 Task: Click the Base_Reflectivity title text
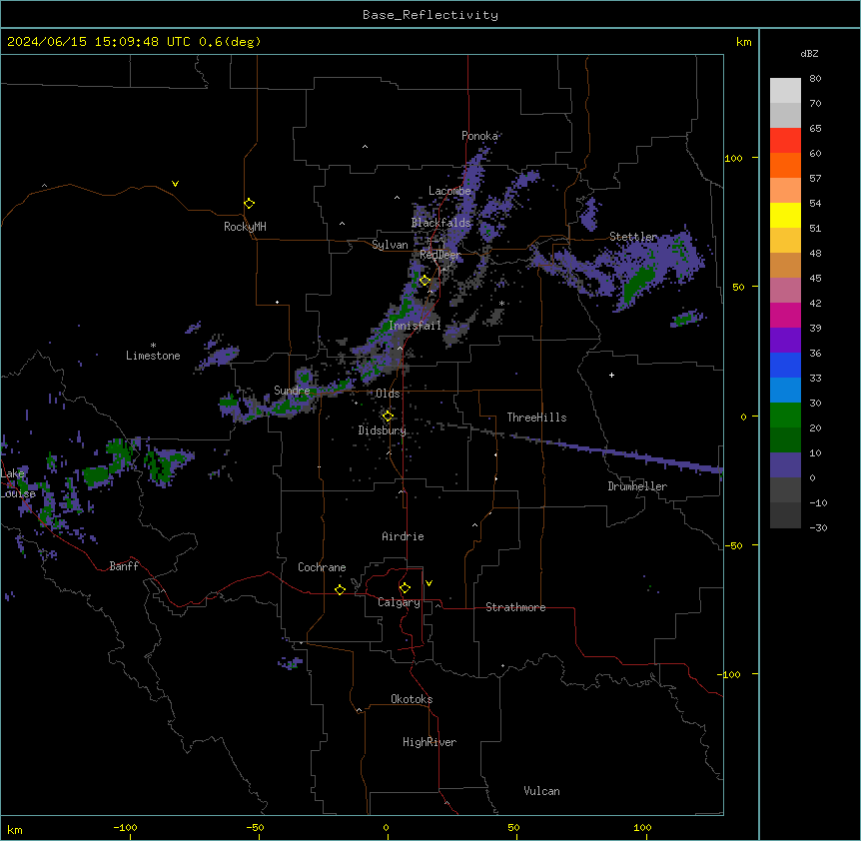430,15
